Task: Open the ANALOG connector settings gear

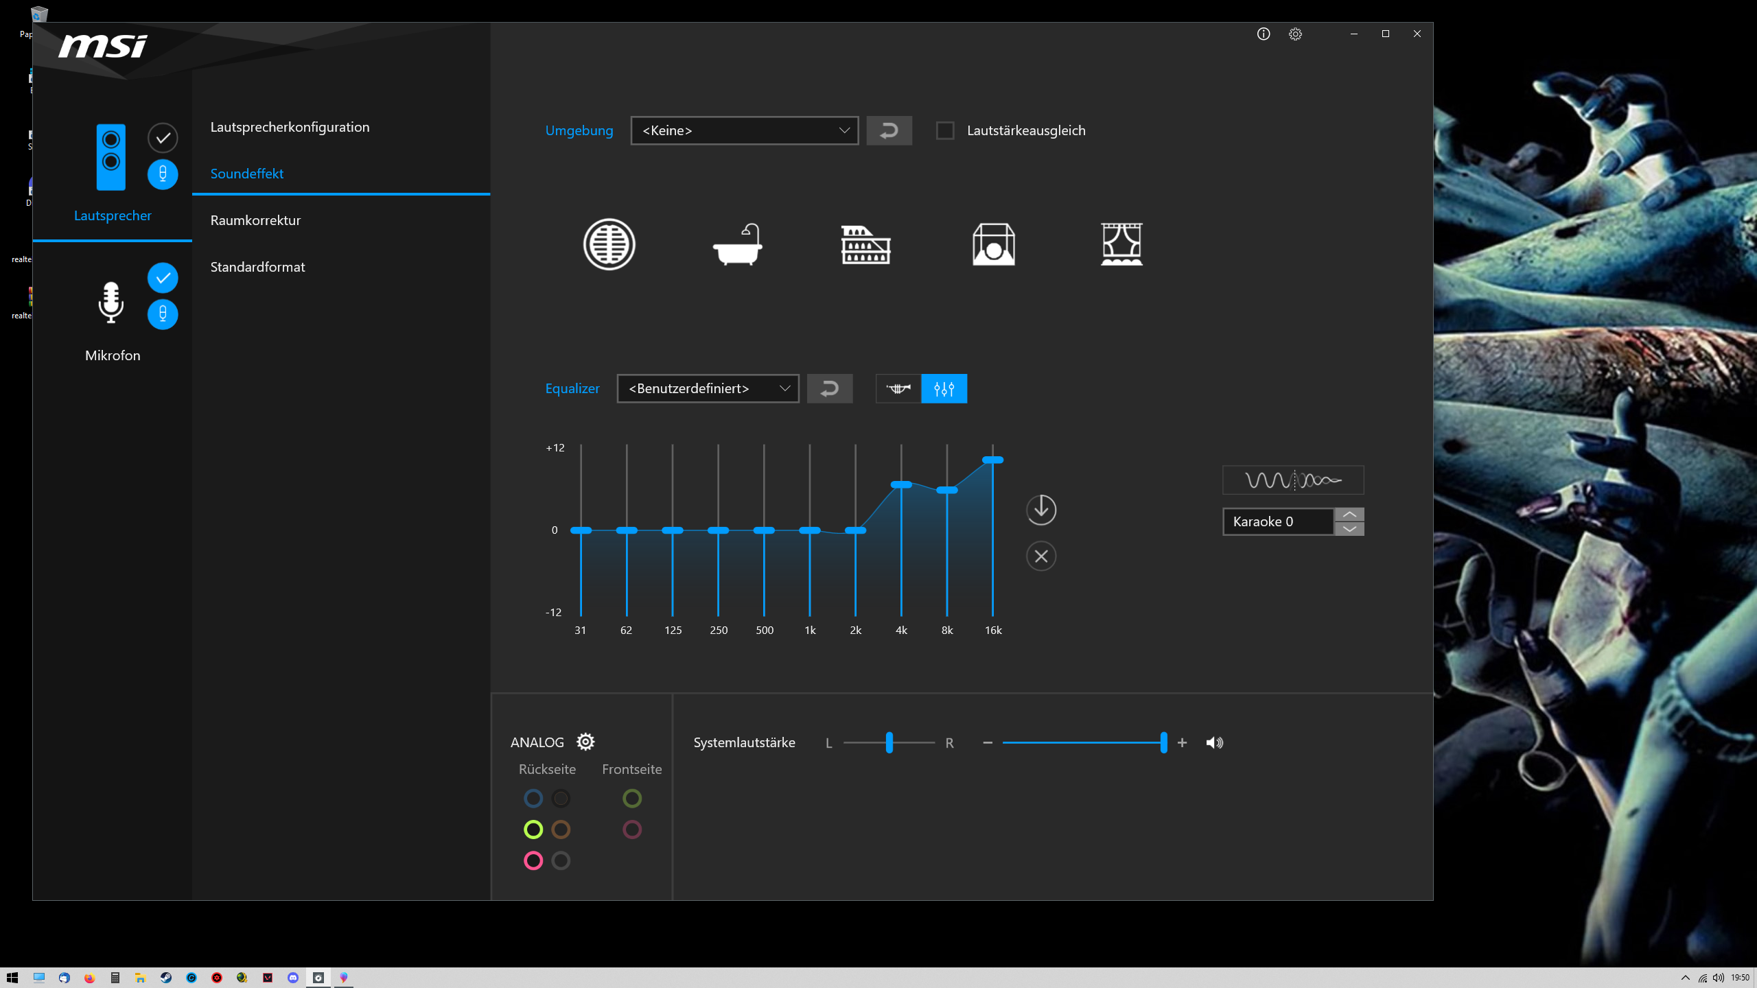Action: [585, 742]
